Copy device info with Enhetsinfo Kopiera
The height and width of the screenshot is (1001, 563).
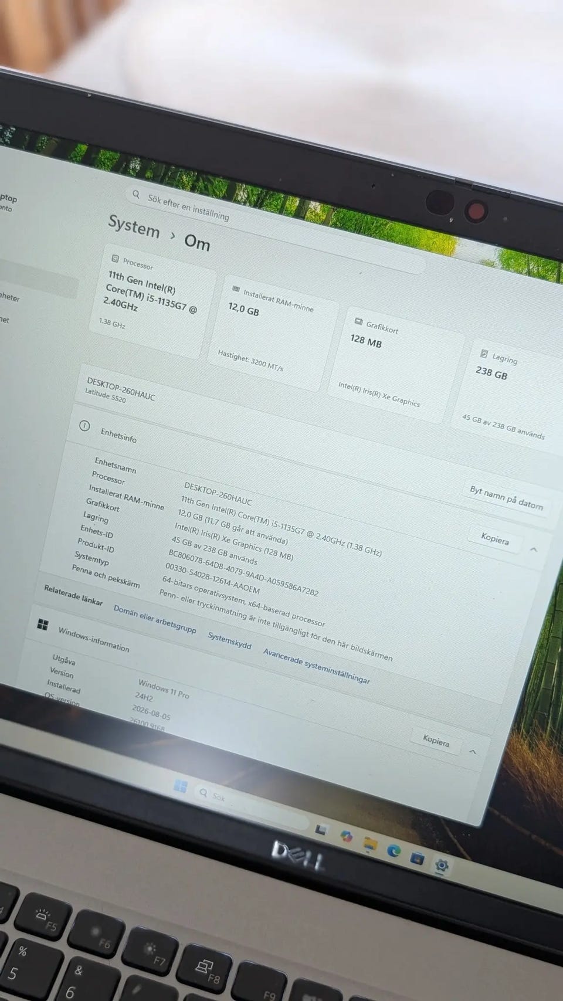point(495,539)
